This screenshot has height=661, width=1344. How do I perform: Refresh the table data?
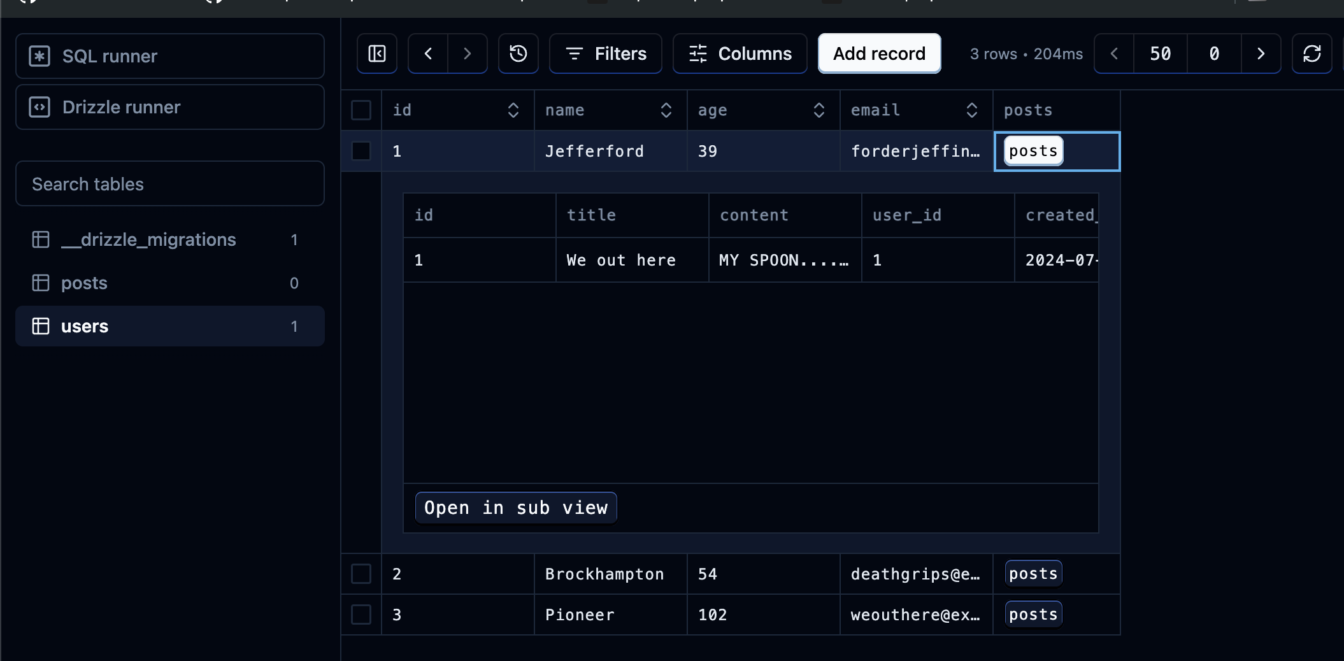[x=1312, y=53]
